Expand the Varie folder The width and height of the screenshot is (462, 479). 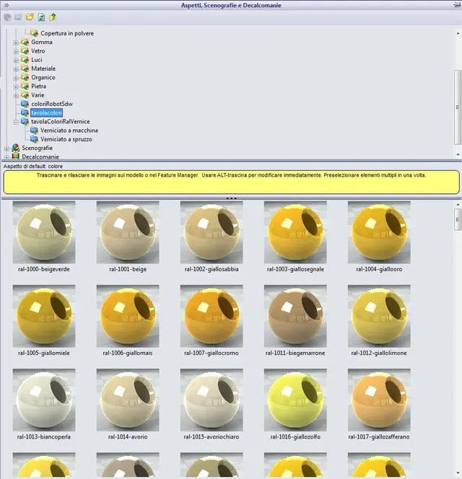point(16,96)
